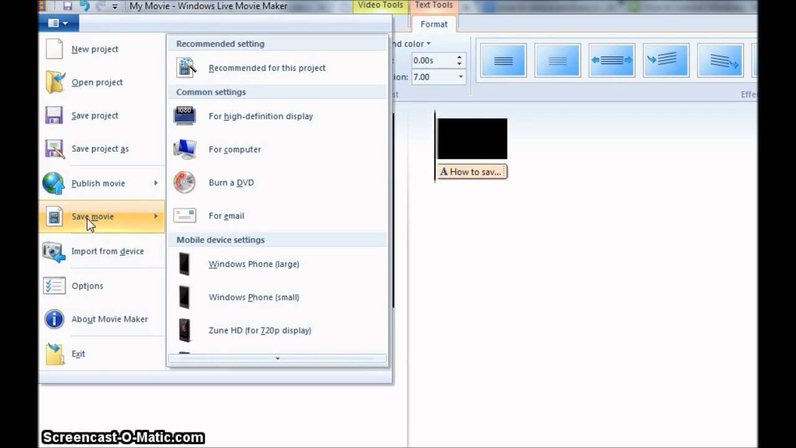Select Import from device menu entry
This screenshot has height=448, width=796.
tap(102, 251)
